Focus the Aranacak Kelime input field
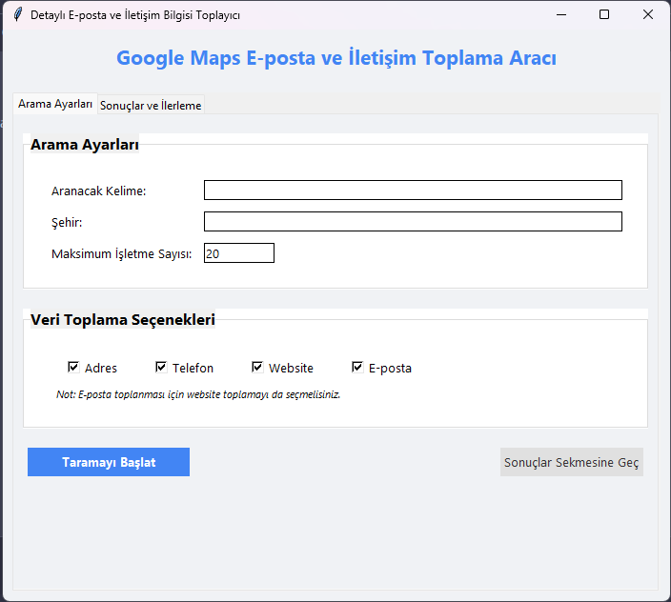The height and width of the screenshot is (602, 671). [413, 190]
